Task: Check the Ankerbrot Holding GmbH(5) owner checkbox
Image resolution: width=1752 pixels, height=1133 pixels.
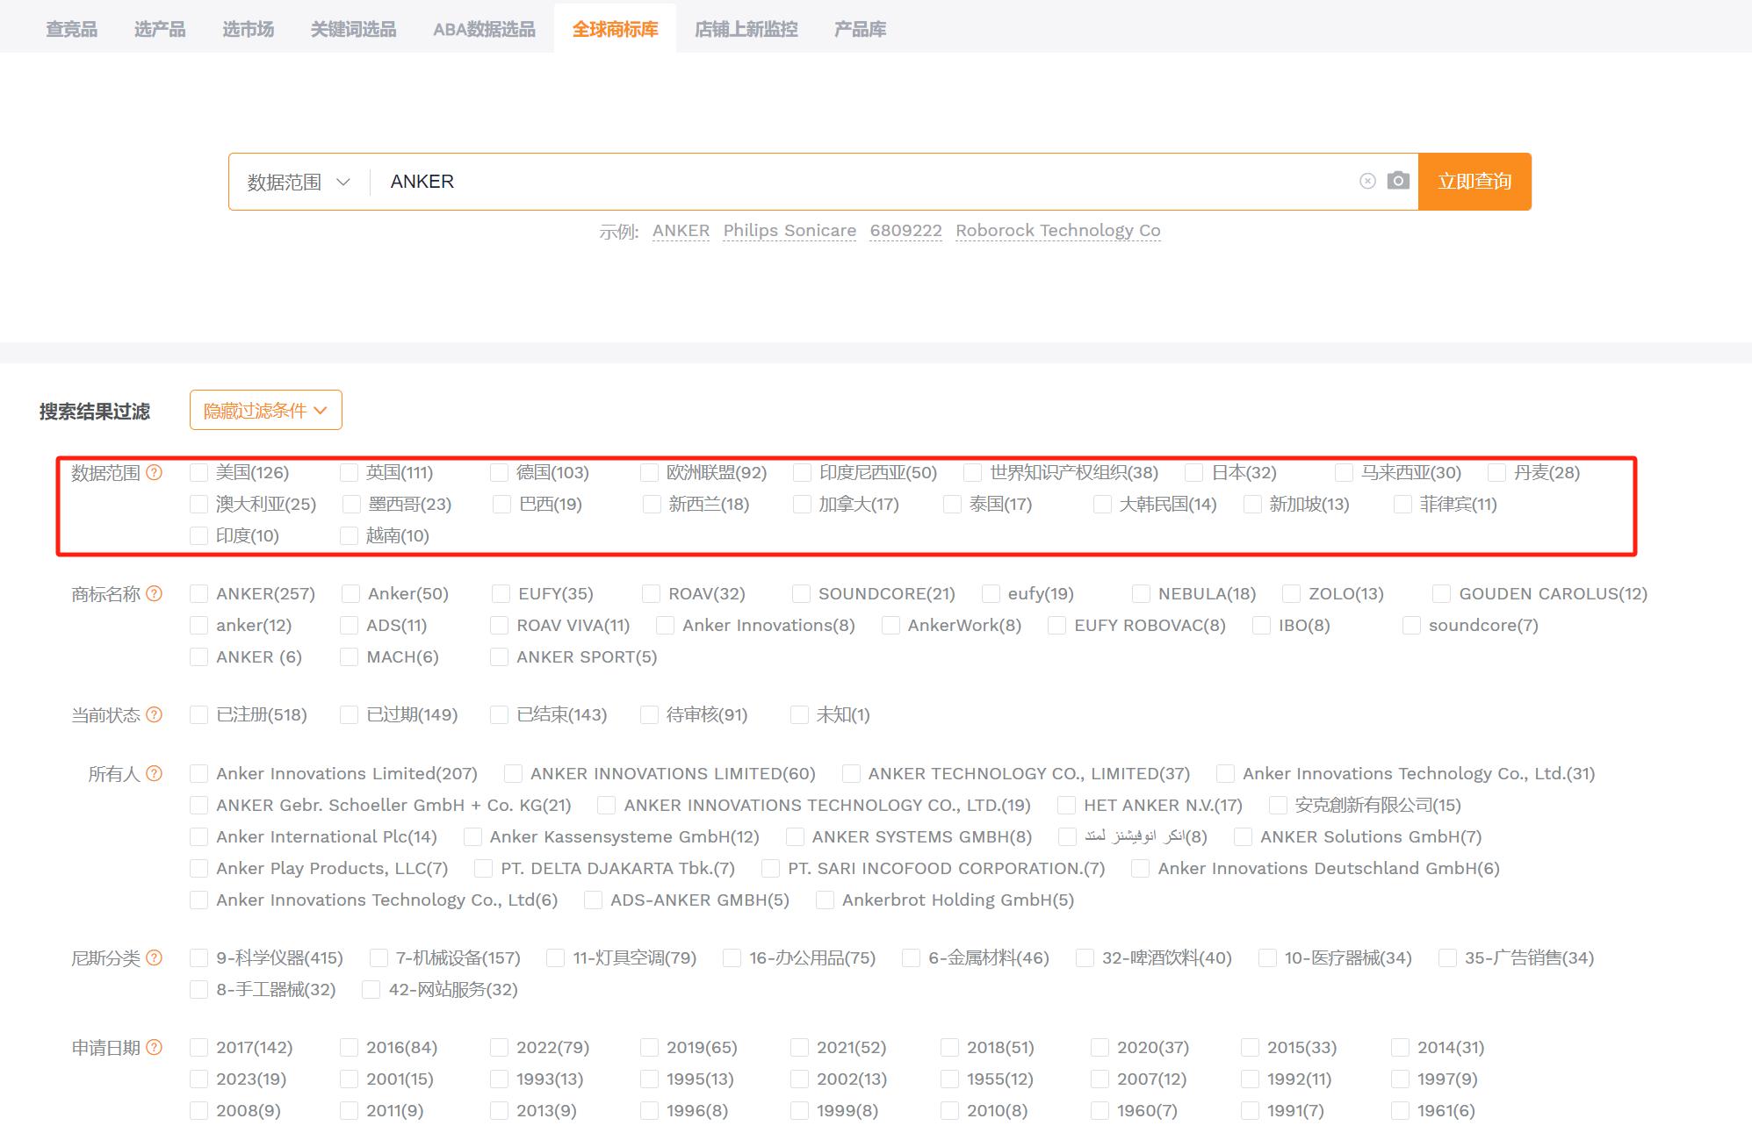Action: click(826, 900)
